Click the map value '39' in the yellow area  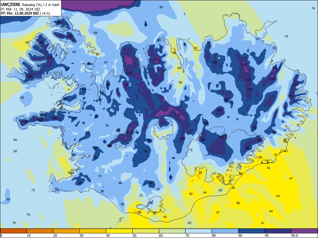coord(238,203)
